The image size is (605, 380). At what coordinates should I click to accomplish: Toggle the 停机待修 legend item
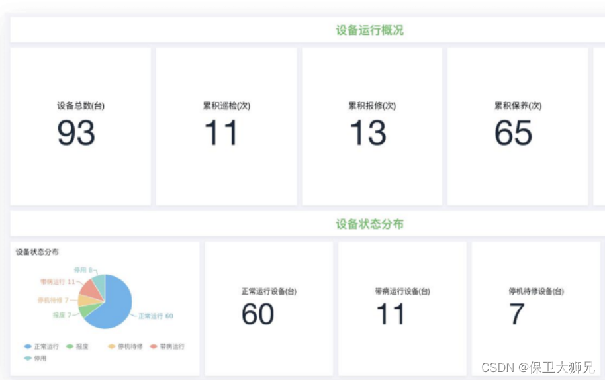125,346
